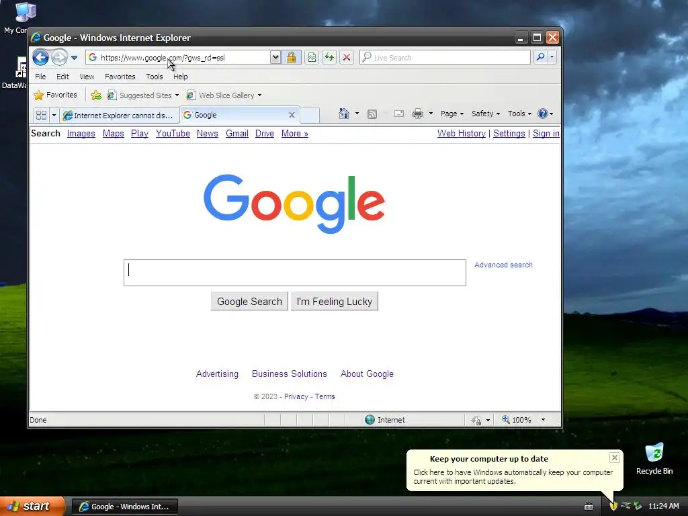Image resolution: width=688 pixels, height=516 pixels.
Task: Open the zoom level dropdown arrow
Action: [x=543, y=420]
